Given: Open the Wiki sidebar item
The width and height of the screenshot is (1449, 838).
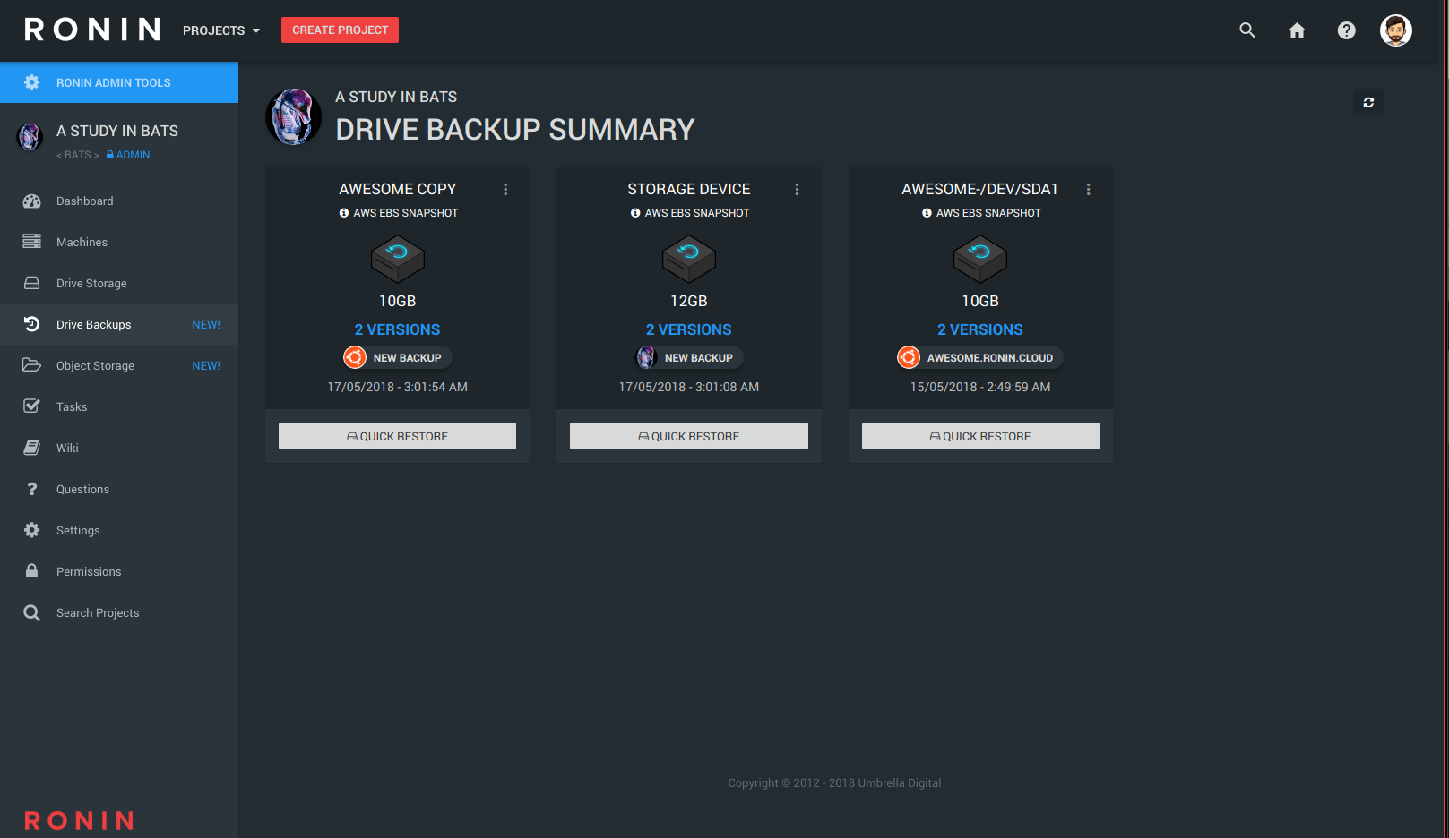Looking at the screenshot, I should (119, 448).
